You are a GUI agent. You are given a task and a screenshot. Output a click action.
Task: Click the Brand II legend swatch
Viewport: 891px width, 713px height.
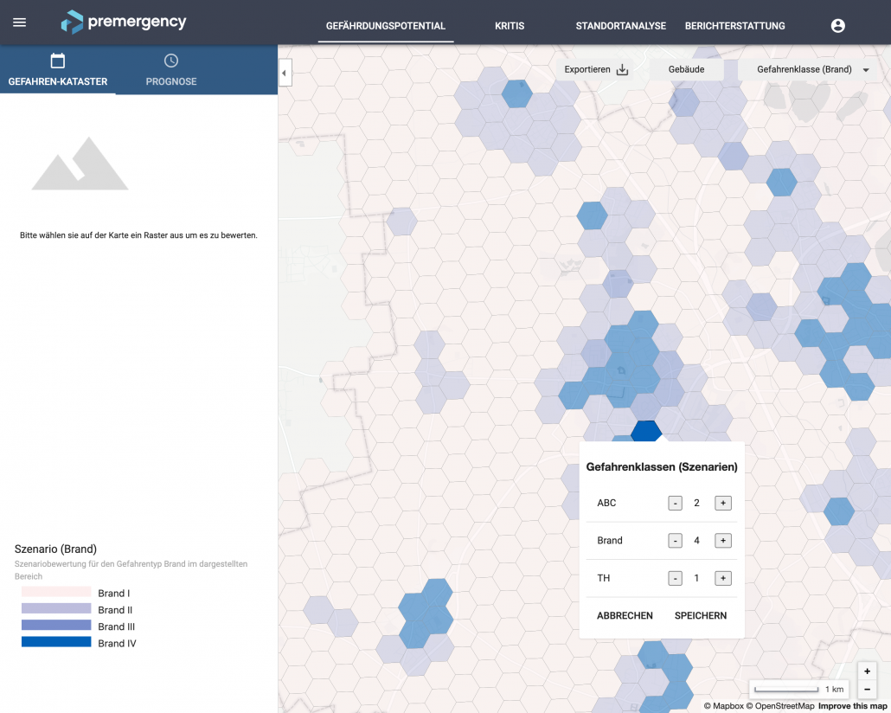pyautogui.click(x=56, y=609)
